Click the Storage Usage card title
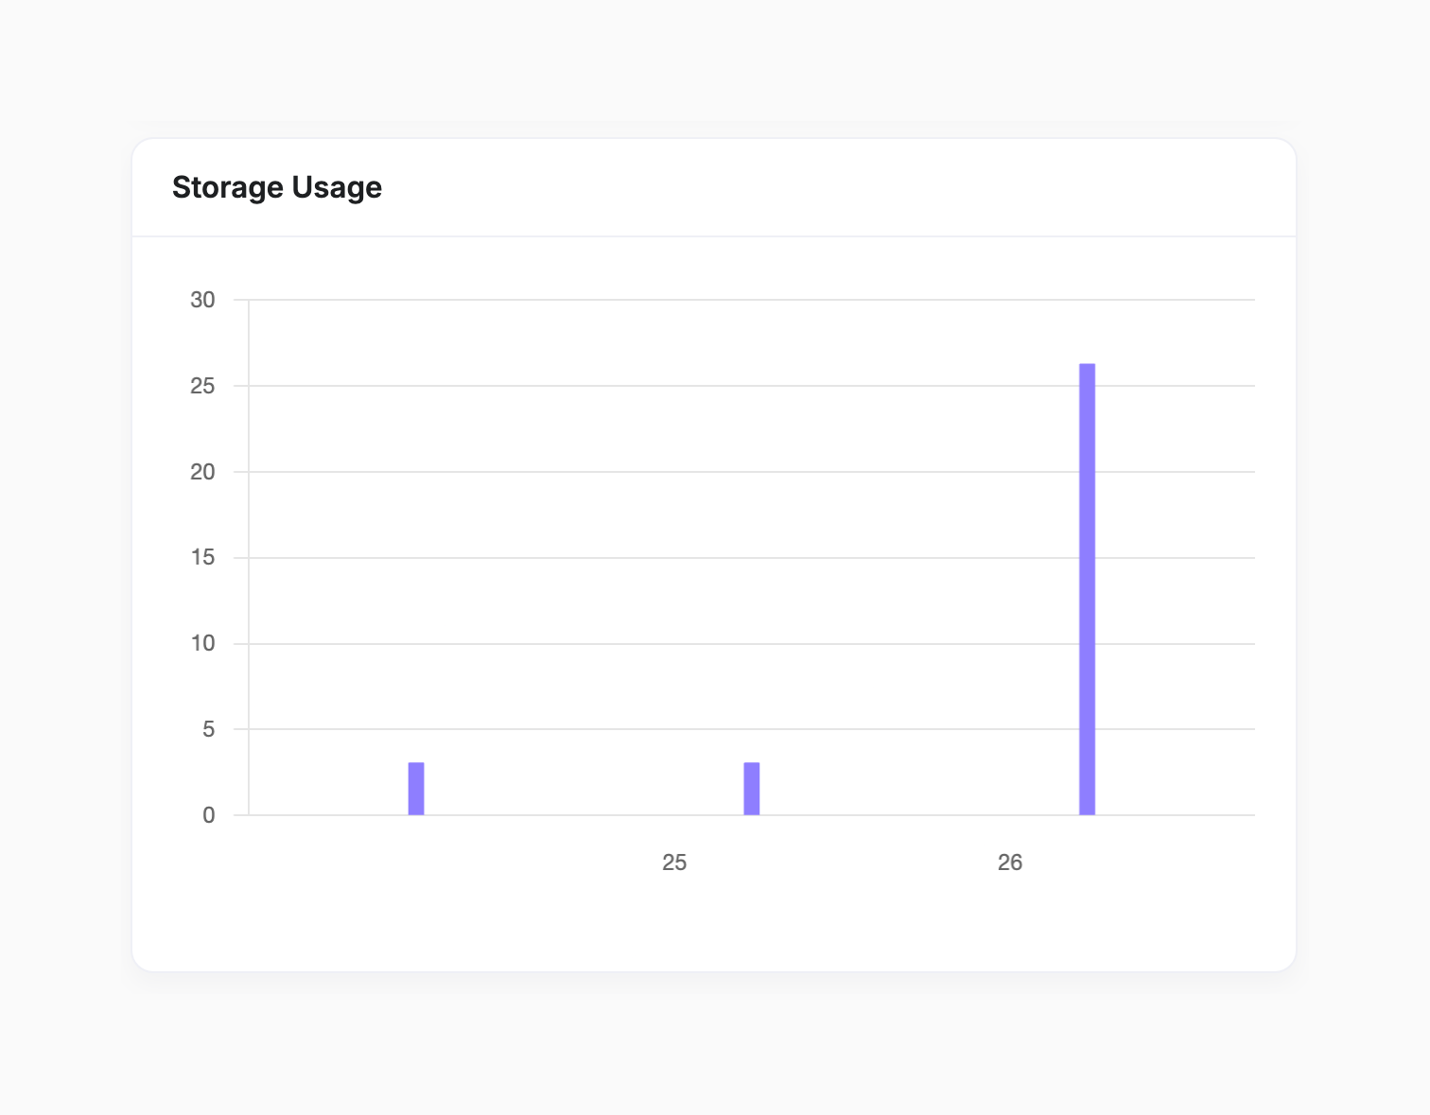1430x1115 pixels. (x=277, y=187)
